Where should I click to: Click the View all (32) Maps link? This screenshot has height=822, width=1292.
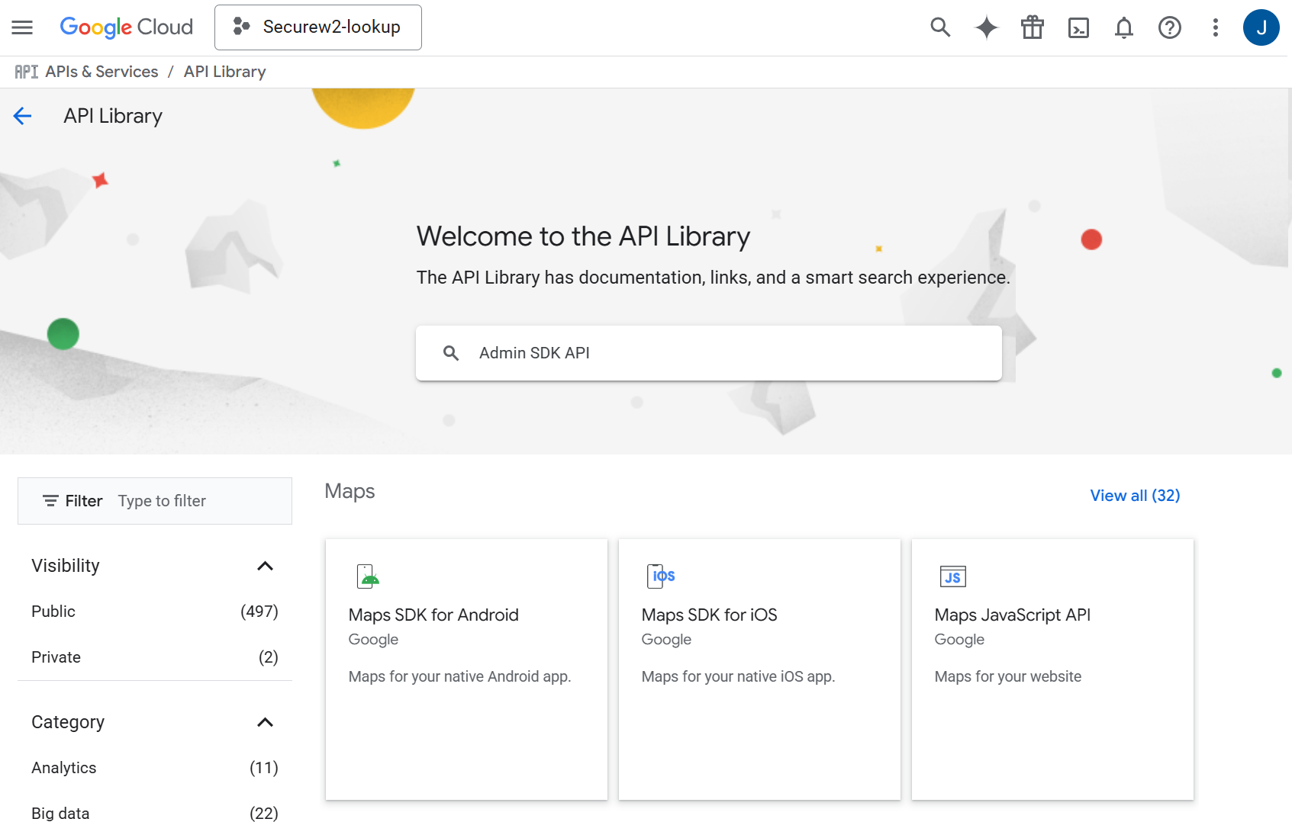pyautogui.click(x=1134, y=496)
